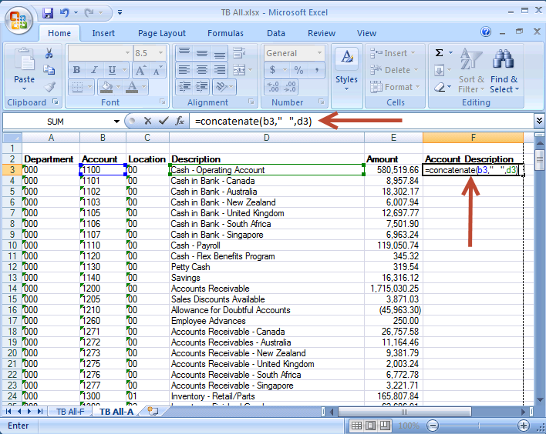Increase decimal places
The width and height of the screenshot is (546, 434).
click(x=273, y=86)
